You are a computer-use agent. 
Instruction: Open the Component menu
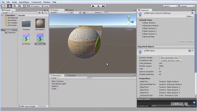click(x=36, y=2)
